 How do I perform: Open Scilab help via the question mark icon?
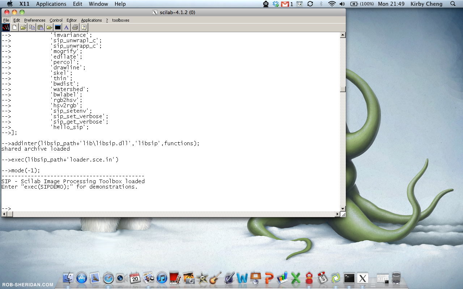click(x=84, y=27)
